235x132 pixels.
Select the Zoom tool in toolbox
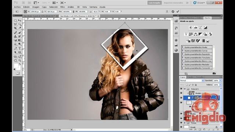pos(19,60)
